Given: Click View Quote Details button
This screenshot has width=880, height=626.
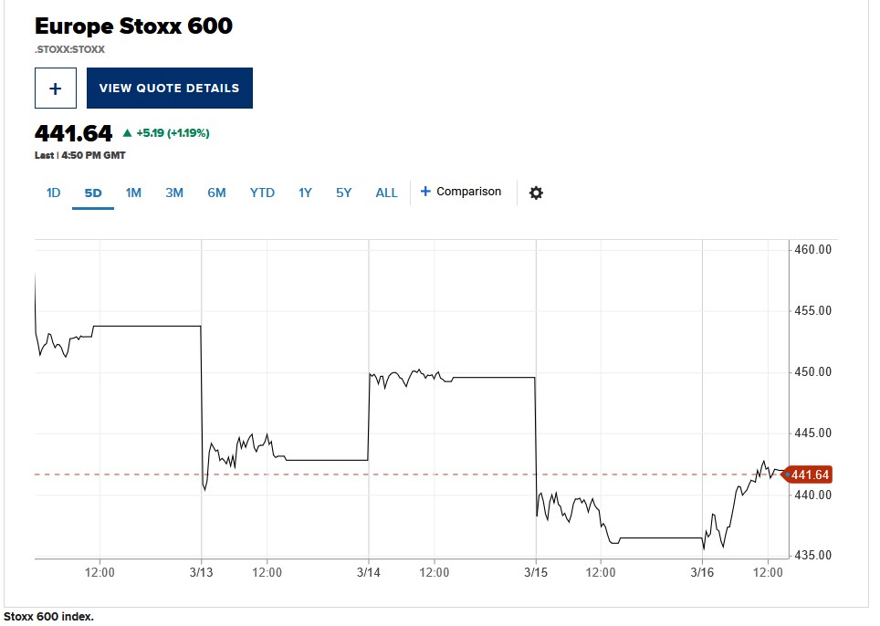Looking at the screenshot, I should click(x=170, y=89).
